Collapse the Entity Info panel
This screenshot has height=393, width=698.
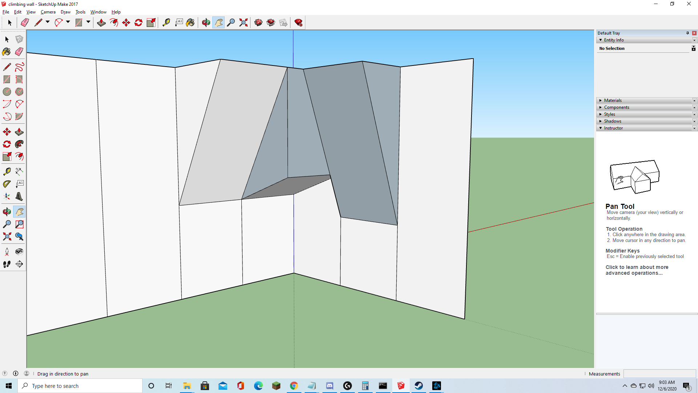601,40
